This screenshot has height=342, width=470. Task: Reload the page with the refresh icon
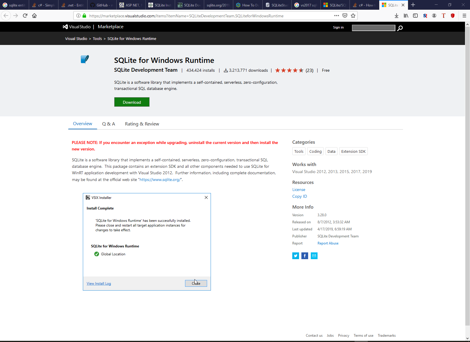point(25,16)
